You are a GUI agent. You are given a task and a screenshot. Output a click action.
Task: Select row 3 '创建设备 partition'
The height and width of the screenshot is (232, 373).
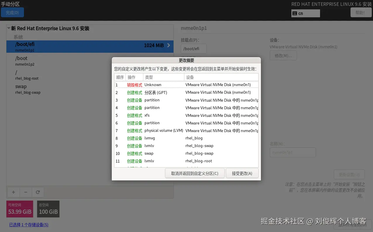coord(186,100)
